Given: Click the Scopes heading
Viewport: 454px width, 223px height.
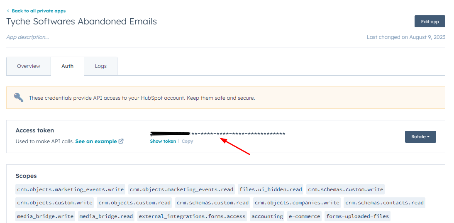Looking at the screenshot, I should pyautogui.click(x=26, y=176).
